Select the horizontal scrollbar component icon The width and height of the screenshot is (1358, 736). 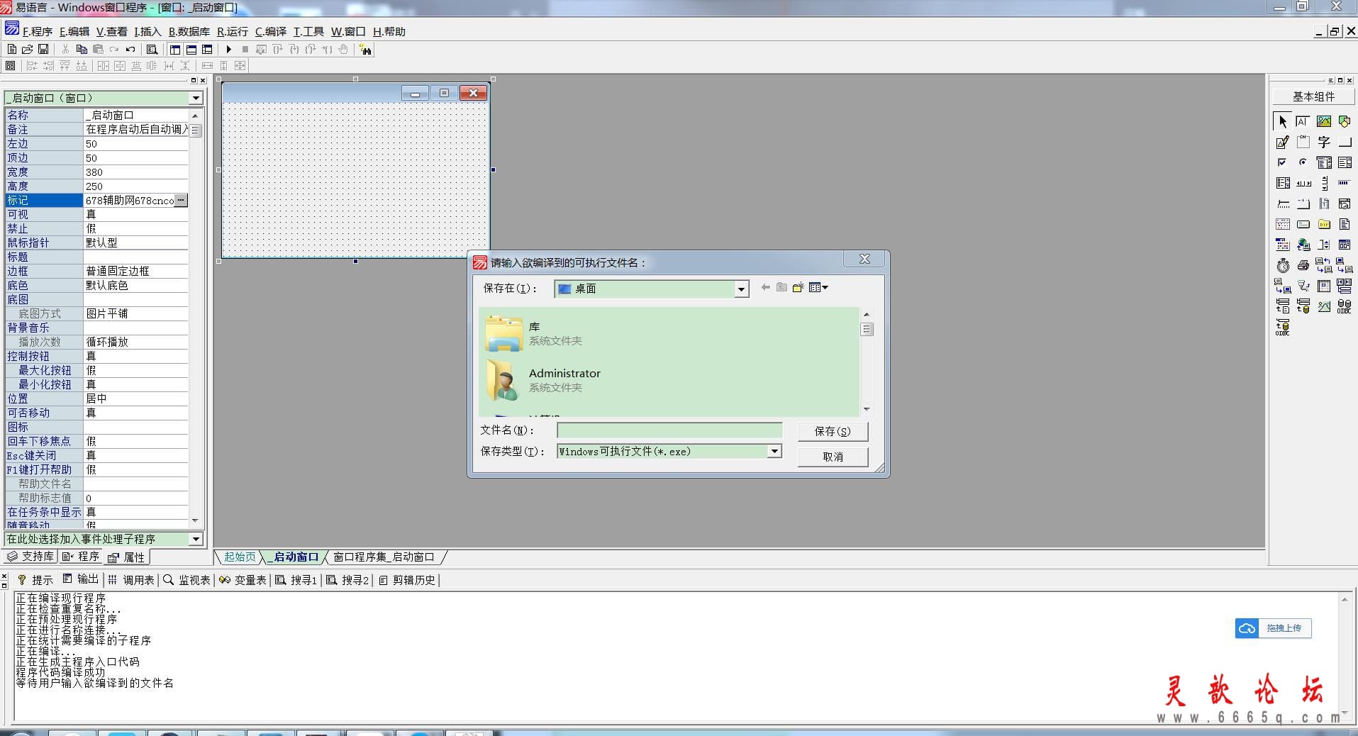coord(1303,183)
